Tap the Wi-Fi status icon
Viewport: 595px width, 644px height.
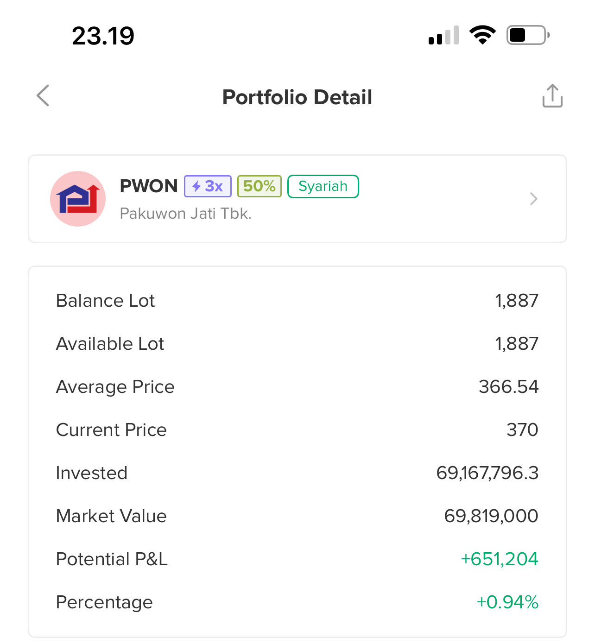(x=482, y=35)
